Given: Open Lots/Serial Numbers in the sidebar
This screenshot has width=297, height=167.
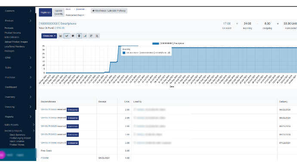Looking at the screenshot, I should (x=15, y=46).
